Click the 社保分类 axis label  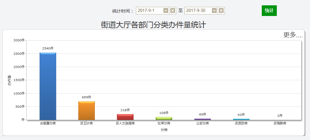[164, 123]
